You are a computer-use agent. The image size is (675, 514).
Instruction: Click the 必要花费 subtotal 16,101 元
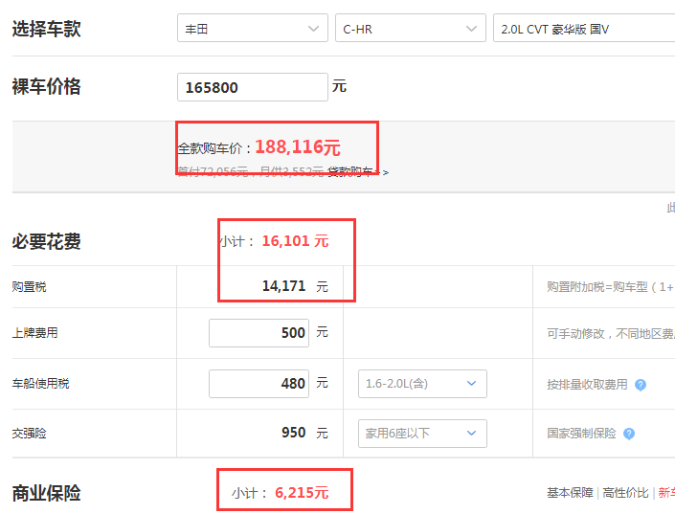click(x=274, y=241)
